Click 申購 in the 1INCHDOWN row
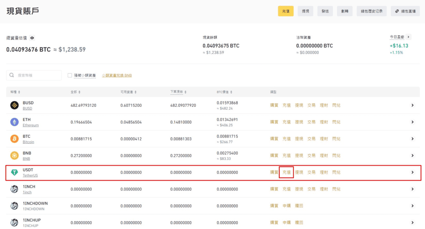Screen dimensions: 425x229 click(286, 206)
